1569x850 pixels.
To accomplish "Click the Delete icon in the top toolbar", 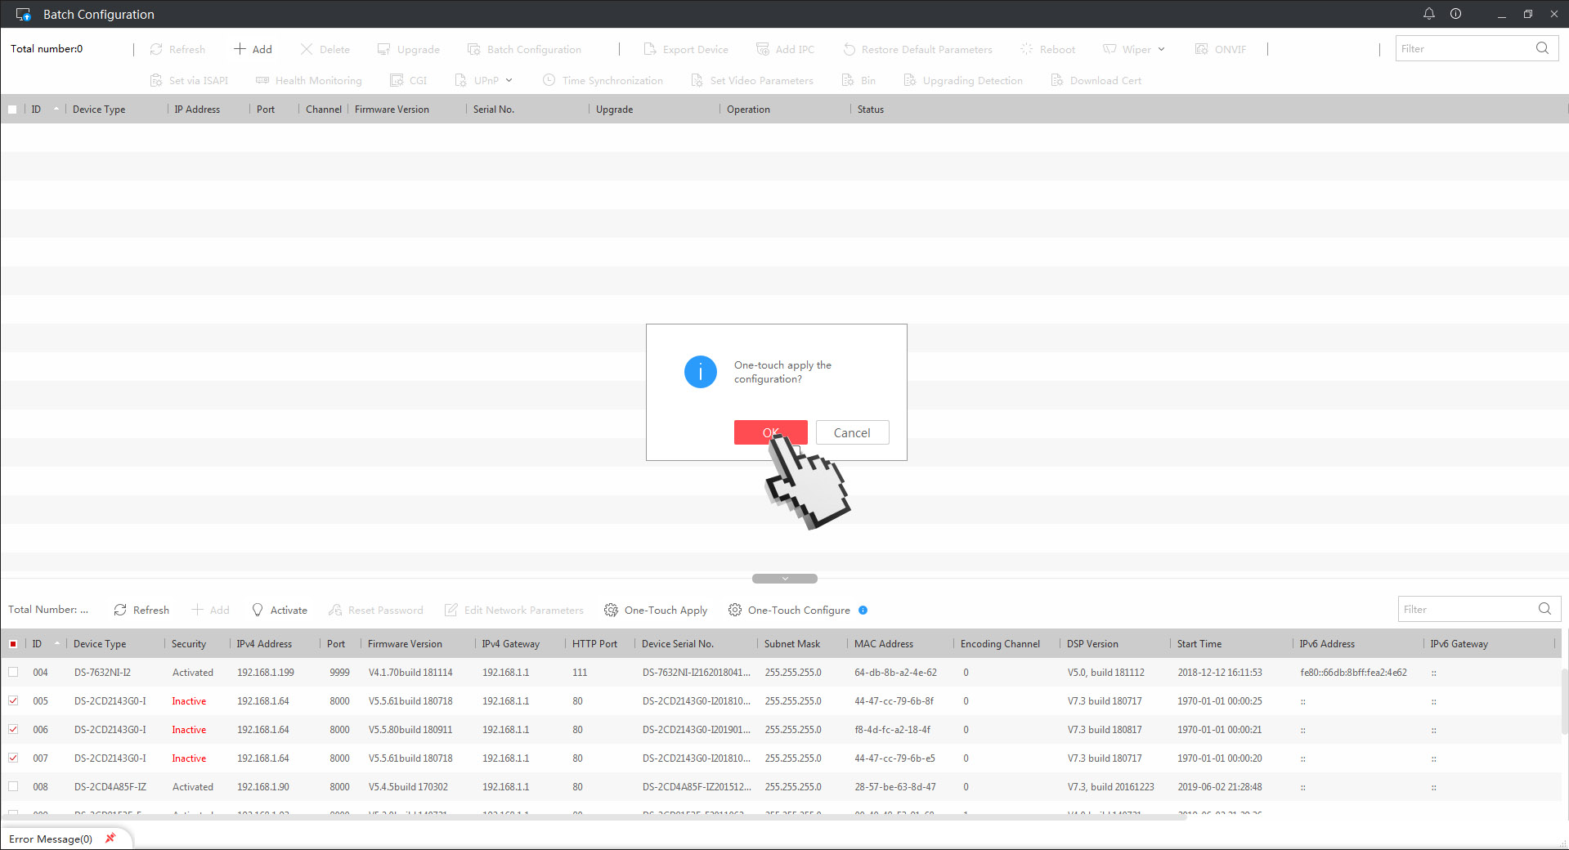I will tap(307, 49).
